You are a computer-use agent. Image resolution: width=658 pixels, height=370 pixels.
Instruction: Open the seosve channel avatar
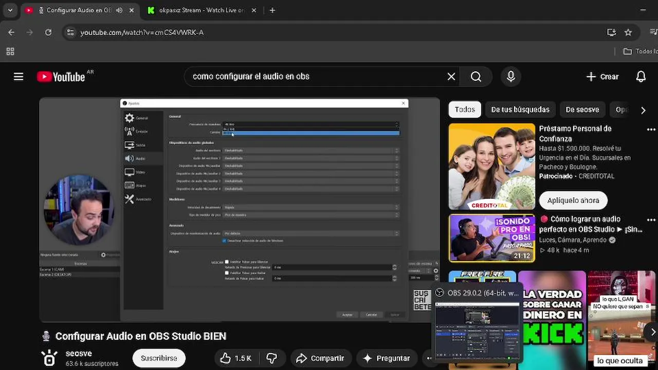(49, 358)
